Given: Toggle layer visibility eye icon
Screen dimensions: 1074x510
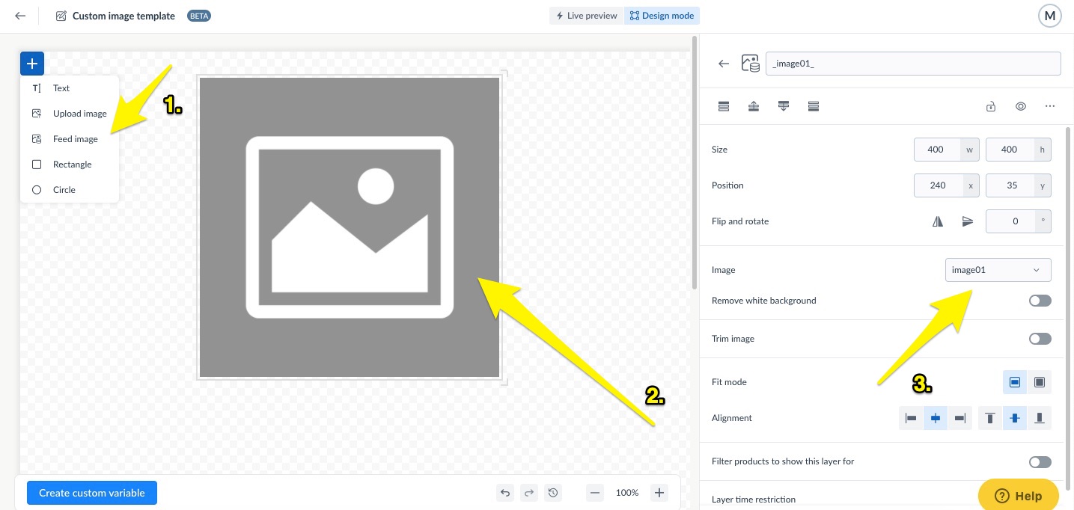Looking at the screenshot, I should (1020, 106).
